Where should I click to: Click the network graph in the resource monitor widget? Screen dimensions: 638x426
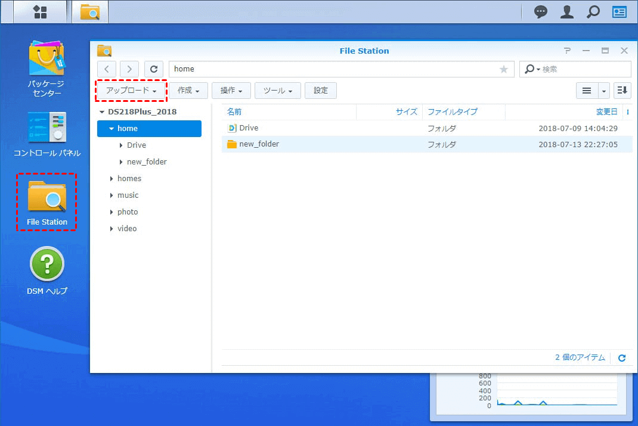[x=557, y=390]
